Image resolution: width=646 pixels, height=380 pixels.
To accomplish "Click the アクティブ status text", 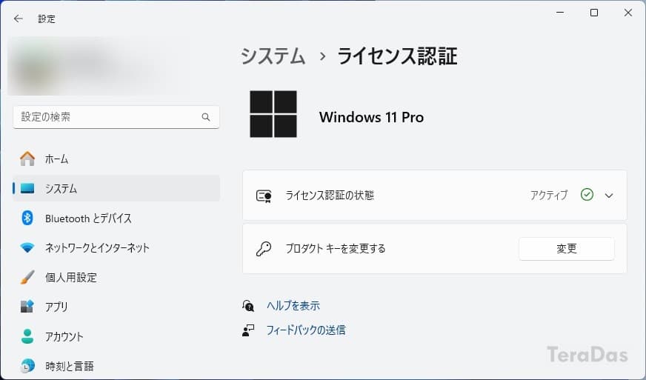I will pyautogui.click(x=549, y=195).
